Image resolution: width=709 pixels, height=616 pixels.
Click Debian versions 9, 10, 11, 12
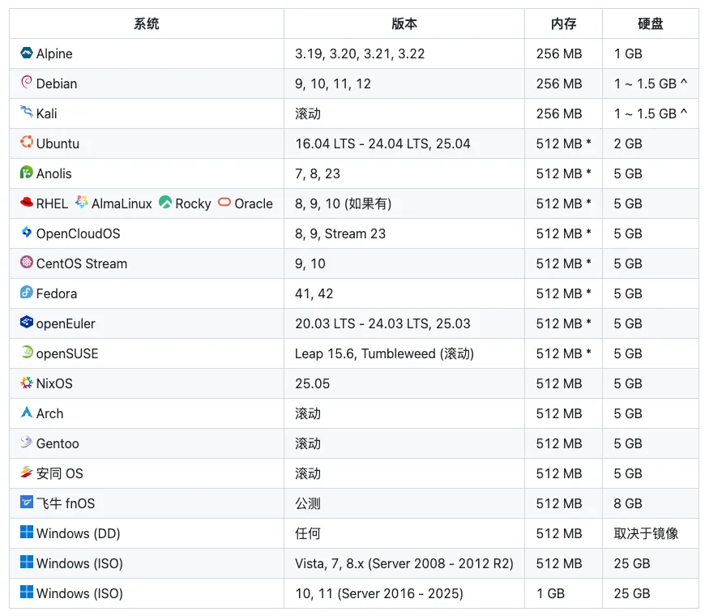coord(333,83)
